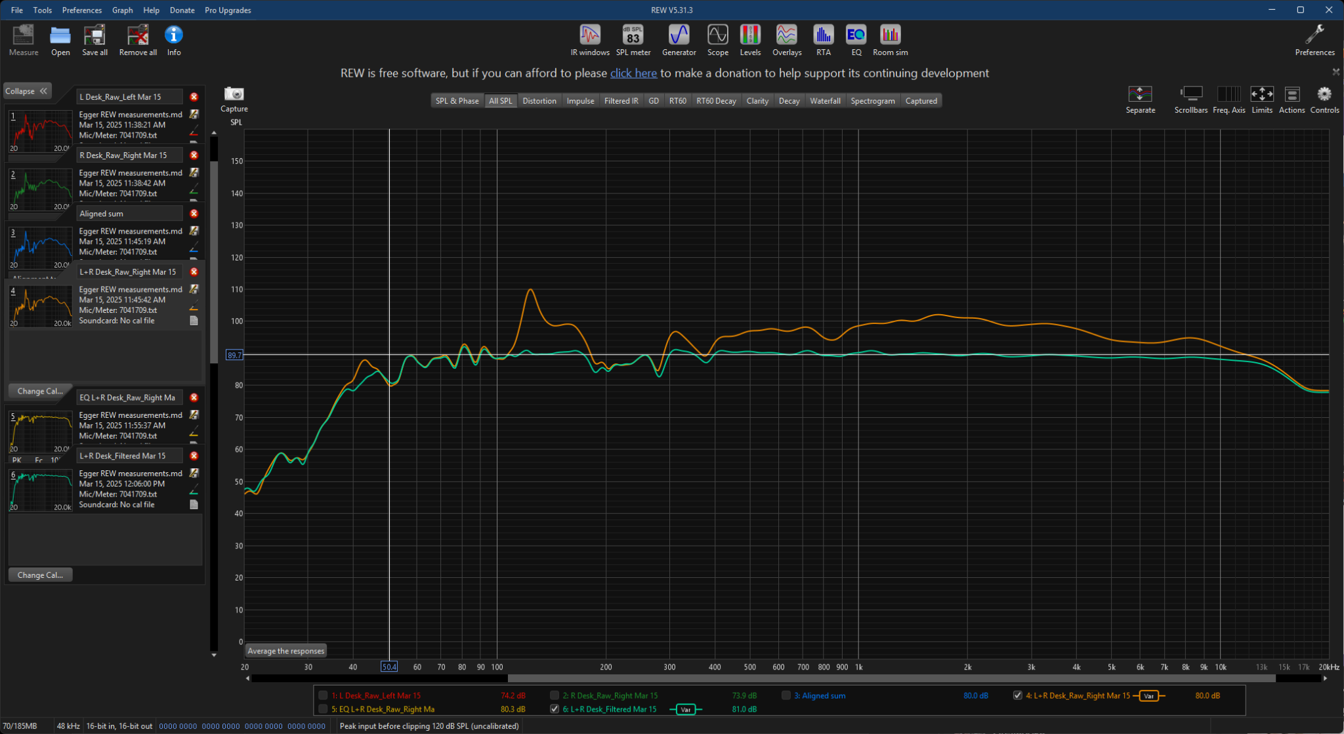Open the graph Limits icon
This screenshot has height=734, width=1344.
pyautogui.click(x=1262, y=100)
